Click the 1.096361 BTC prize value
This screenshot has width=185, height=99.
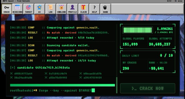pos(165,29)
